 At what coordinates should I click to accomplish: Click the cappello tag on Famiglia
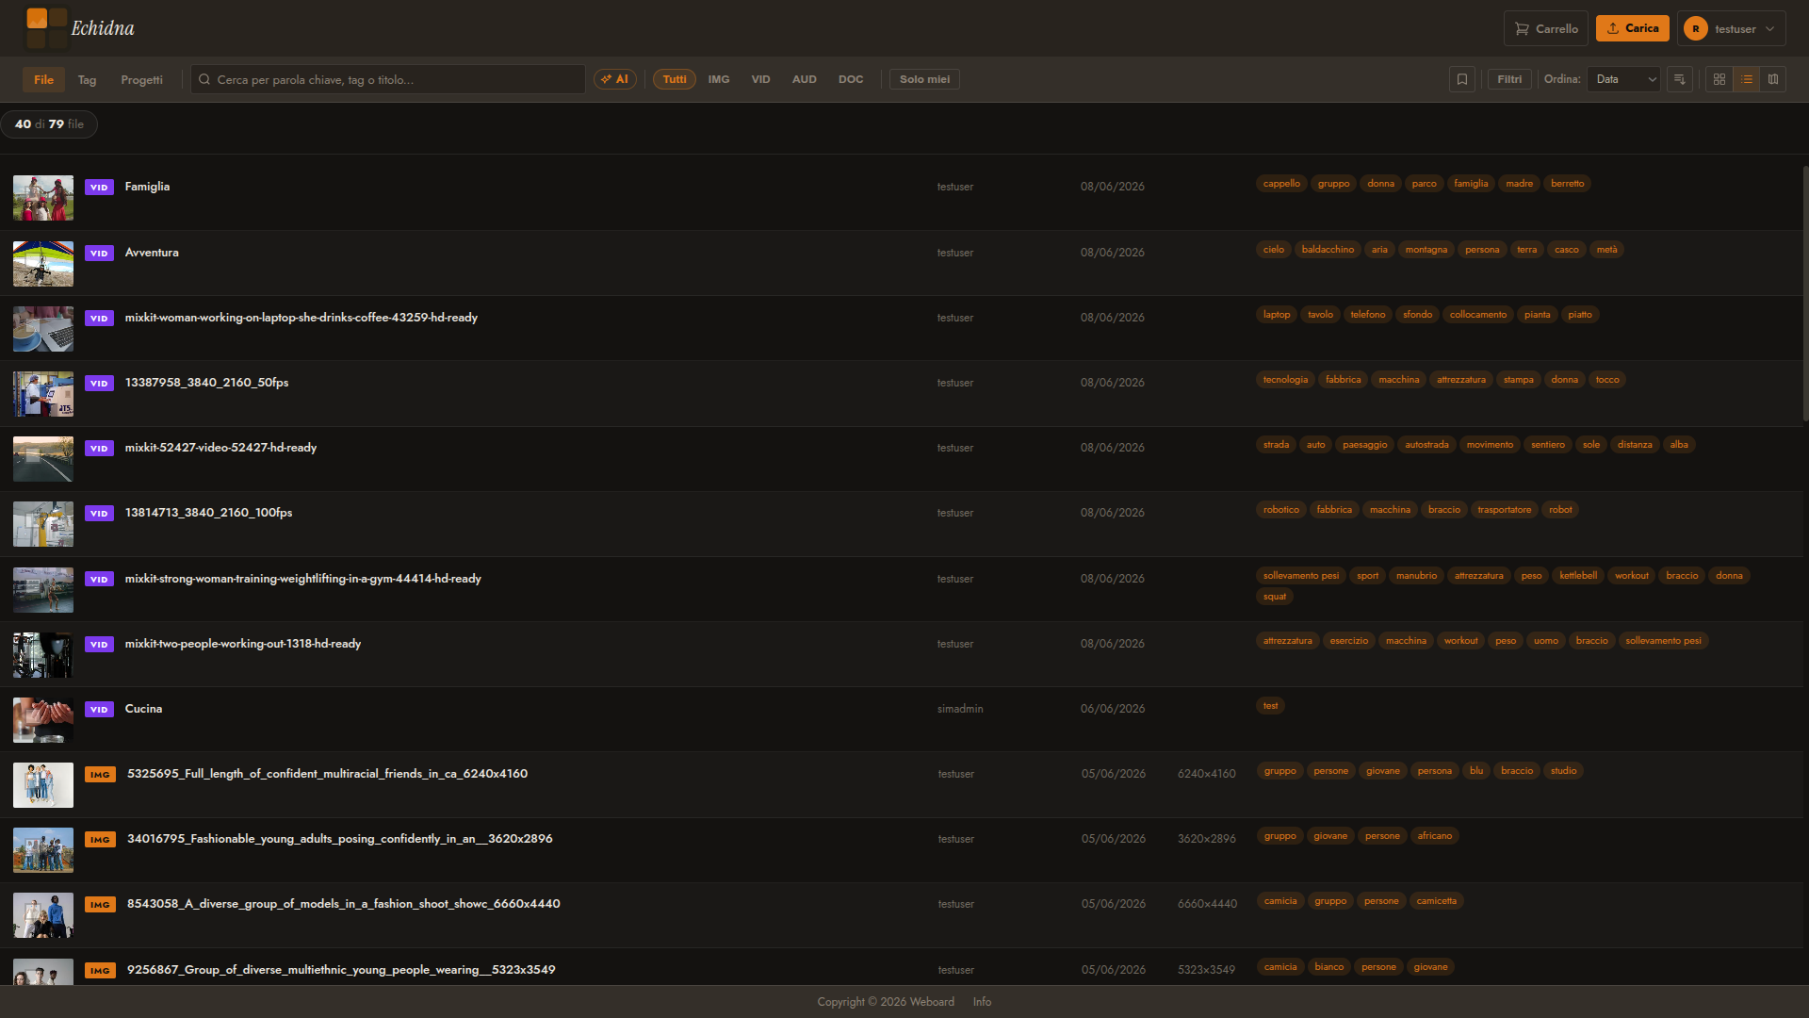tap(1281, 184)
